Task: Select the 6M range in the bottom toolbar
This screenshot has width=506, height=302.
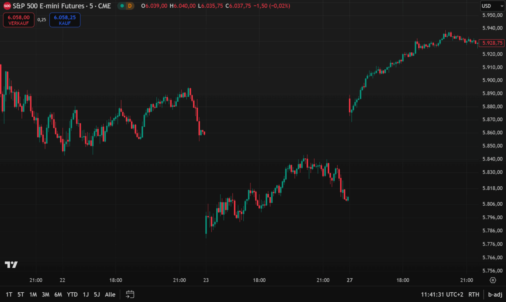Action: coord(58,294)
